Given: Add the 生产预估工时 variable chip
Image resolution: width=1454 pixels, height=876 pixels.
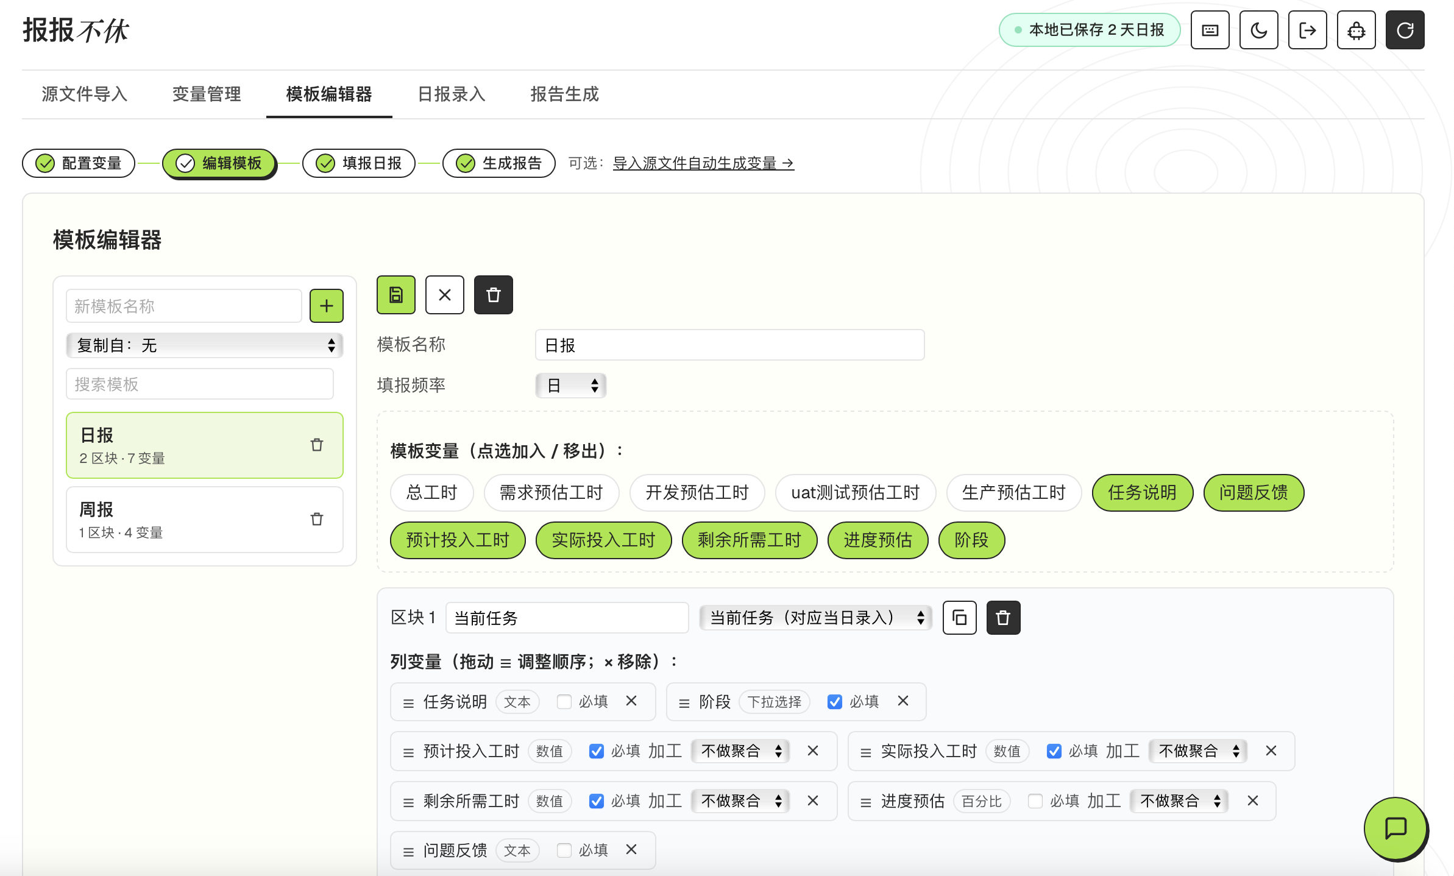Looking at the screenshot, I should click(1014, 492).
